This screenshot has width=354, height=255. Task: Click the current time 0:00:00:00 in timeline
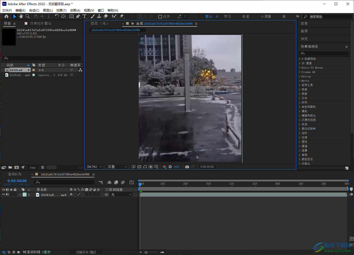17,181
